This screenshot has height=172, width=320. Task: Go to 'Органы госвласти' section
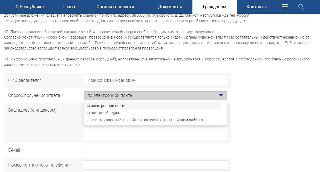pyautogui.click(x=115, y=7)
